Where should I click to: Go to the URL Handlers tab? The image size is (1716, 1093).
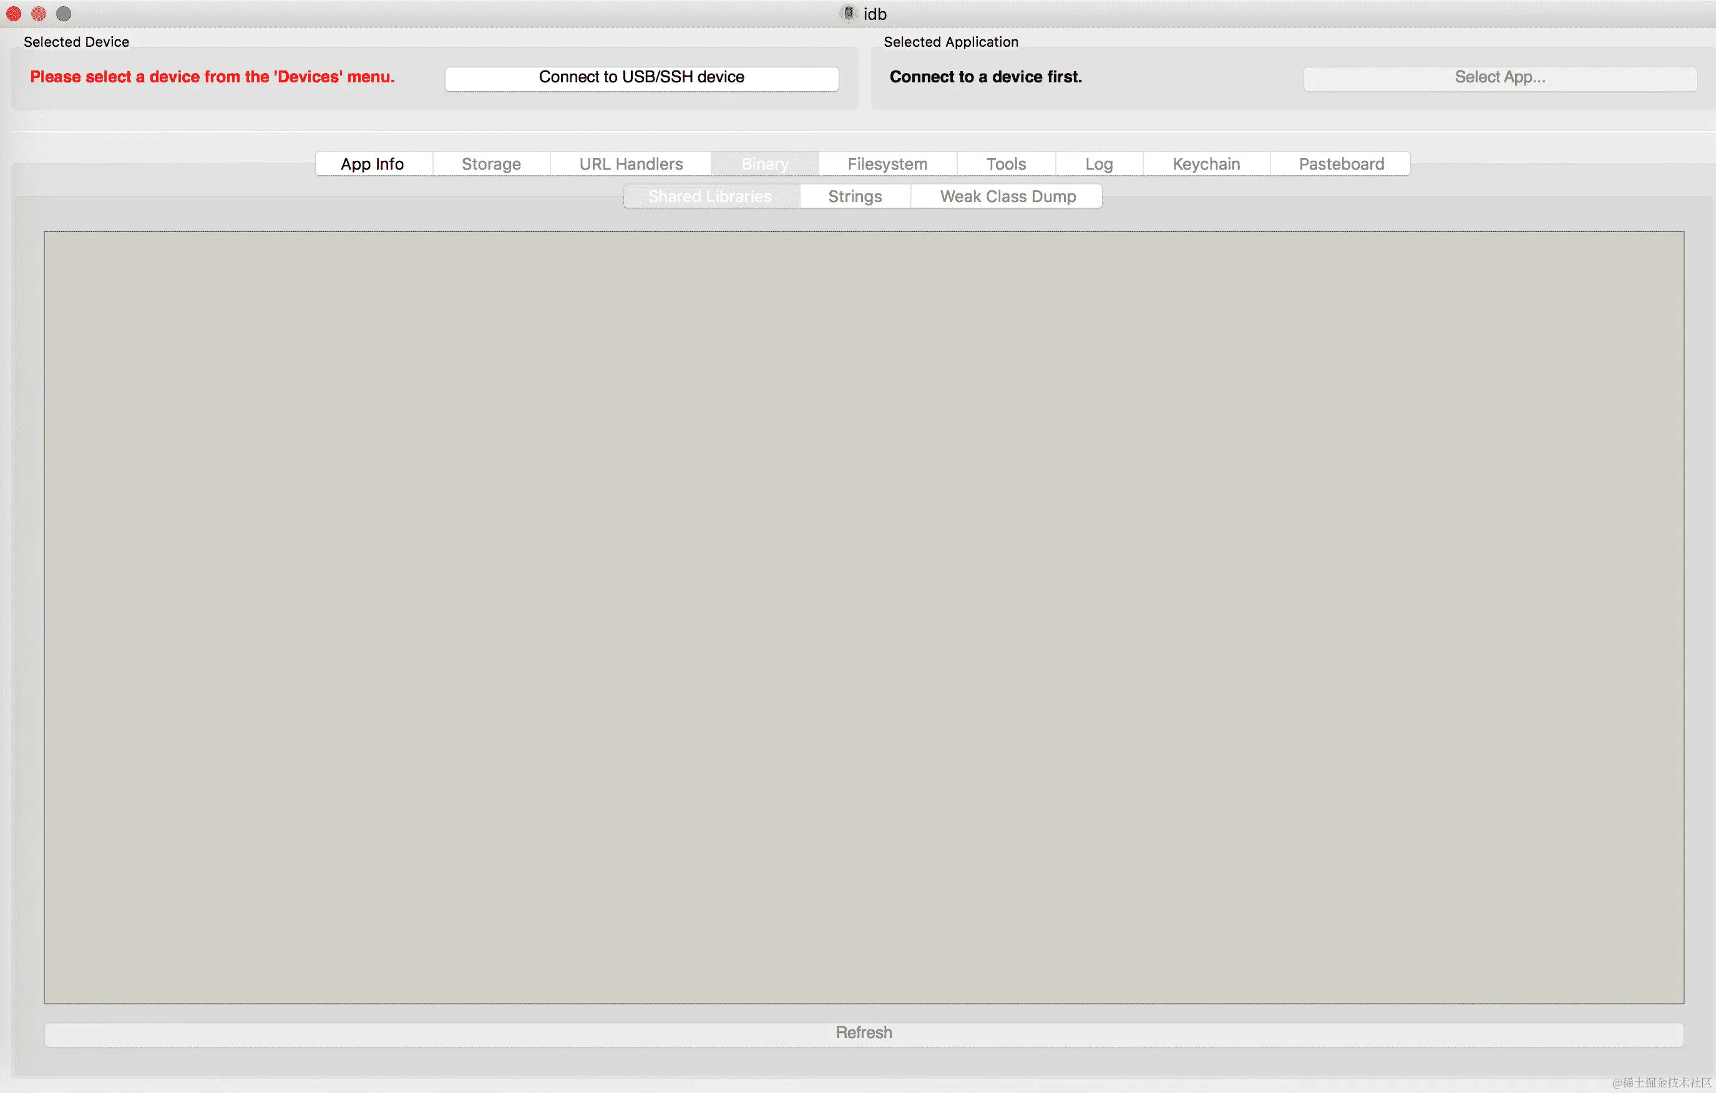631,164
